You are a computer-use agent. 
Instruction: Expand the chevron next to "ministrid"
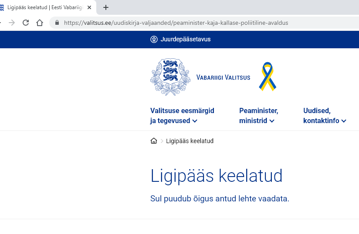[x=272, y=121]
